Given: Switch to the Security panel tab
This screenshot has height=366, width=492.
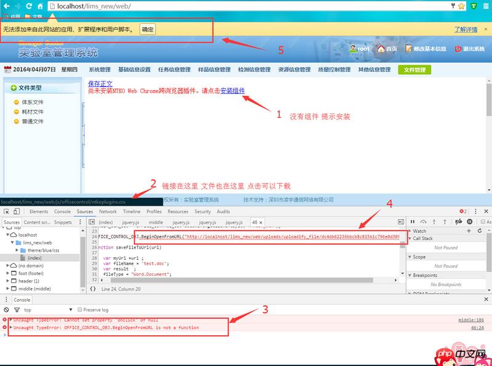Looking at the screenshot, I should 202,211.
